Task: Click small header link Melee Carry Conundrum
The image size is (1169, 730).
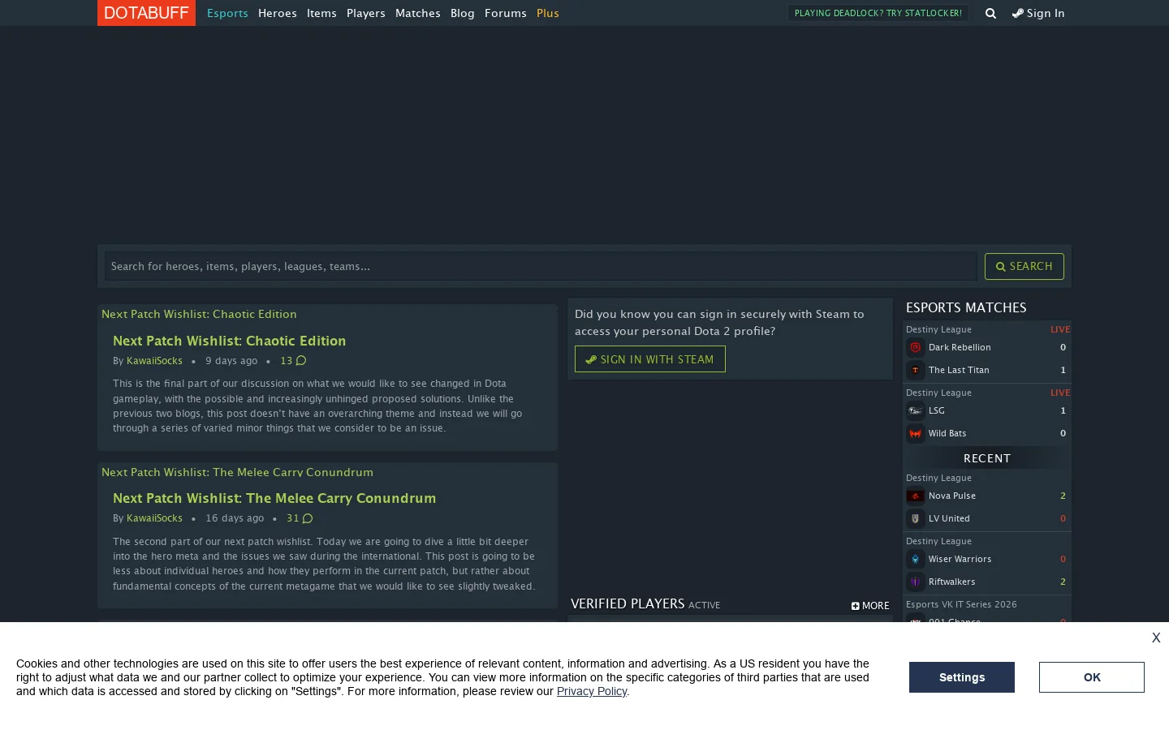Action: 237,472
